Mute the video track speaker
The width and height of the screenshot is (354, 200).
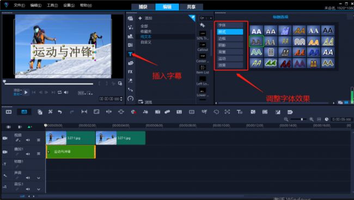pos(28,140)
